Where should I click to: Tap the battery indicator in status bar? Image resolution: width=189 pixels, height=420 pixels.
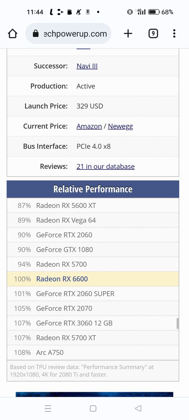154,12
